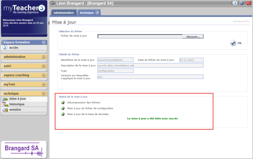Click the user icon beside Léon Brangard
Viewport: 253px width, 159px height.
coord(53,3)
